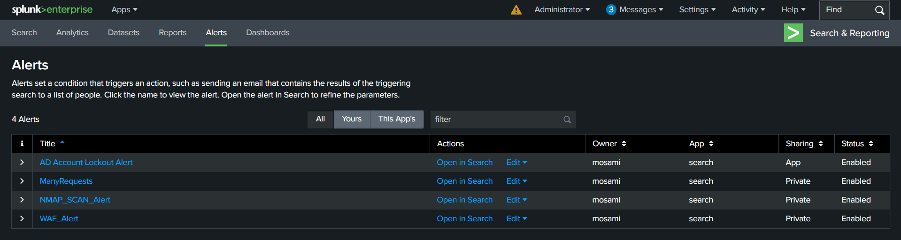Click the info column header icon
This screenshot has width=901, height=240.
point(22,143)
